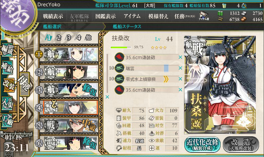The image size is (264, 157).
Task: Remove the 瑞雲 equipment with its X
Action: click(x=180, y=68)
